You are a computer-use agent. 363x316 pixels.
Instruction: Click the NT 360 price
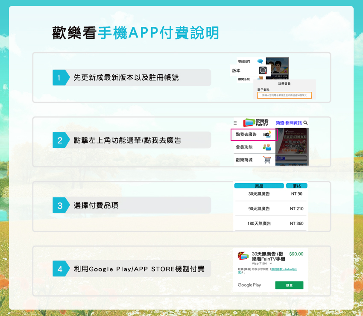click(x=296, y=223)
